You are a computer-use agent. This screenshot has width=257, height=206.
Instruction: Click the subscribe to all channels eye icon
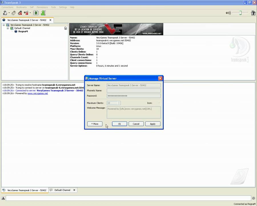click(x=36, y=13)
